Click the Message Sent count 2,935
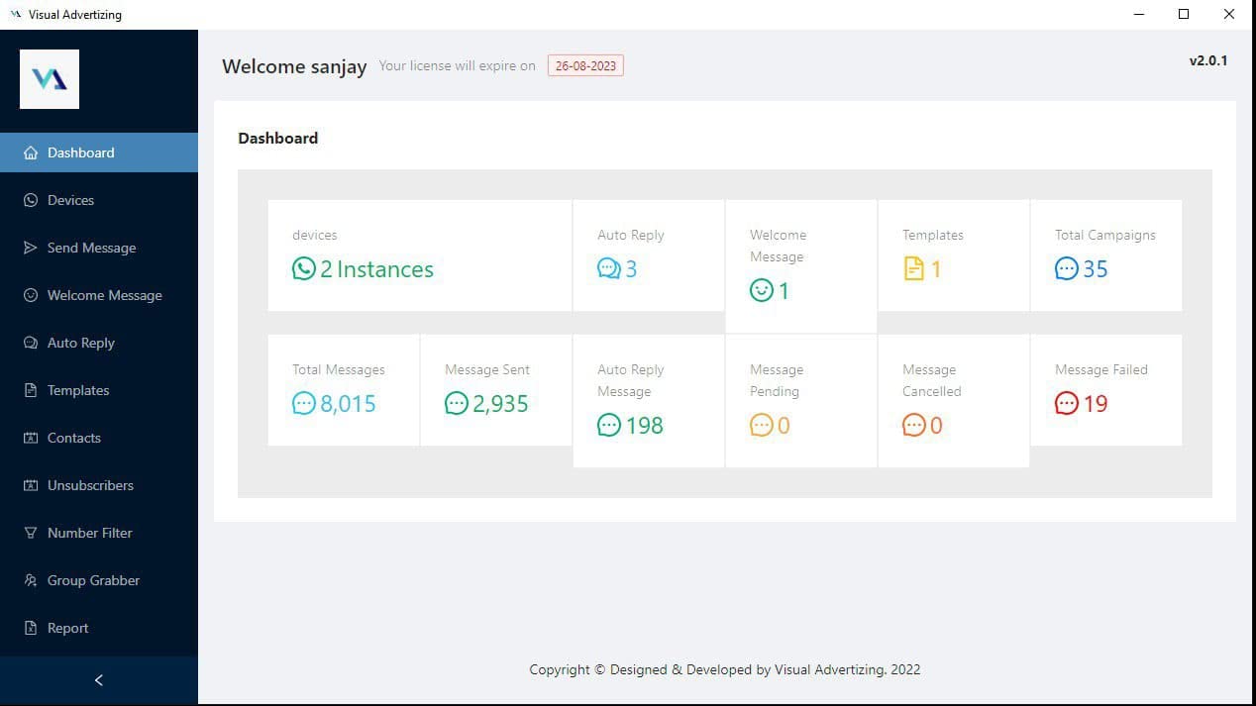 click(500, 403)
